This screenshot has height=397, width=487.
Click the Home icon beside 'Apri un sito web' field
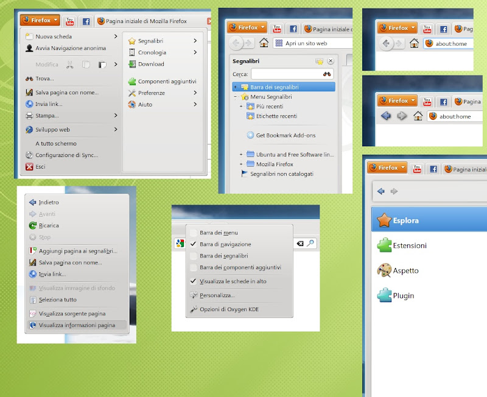coord(264,43)
